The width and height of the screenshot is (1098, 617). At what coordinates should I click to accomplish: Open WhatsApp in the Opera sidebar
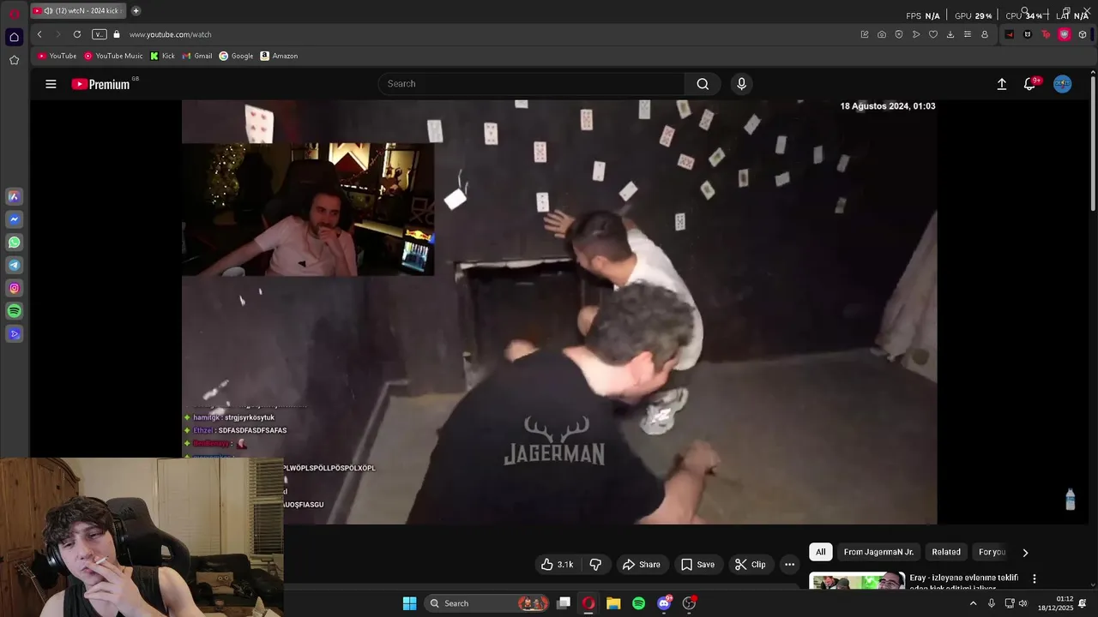tap(14, 243)
